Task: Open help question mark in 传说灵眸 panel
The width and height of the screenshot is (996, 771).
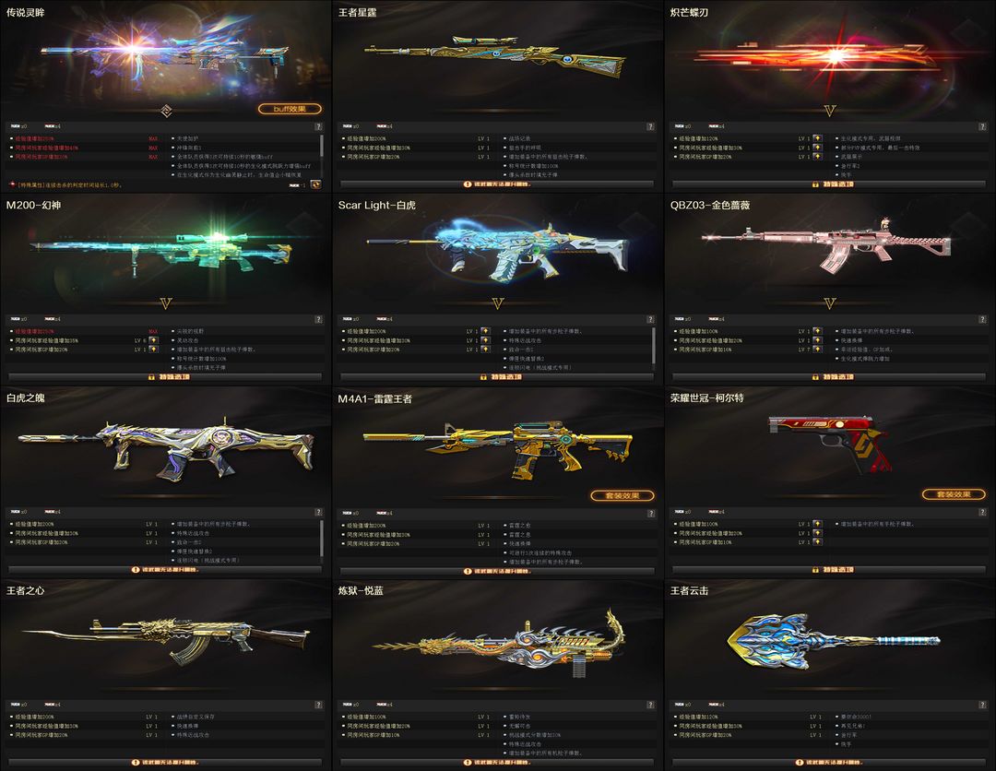Action: (x=318, y=127)
